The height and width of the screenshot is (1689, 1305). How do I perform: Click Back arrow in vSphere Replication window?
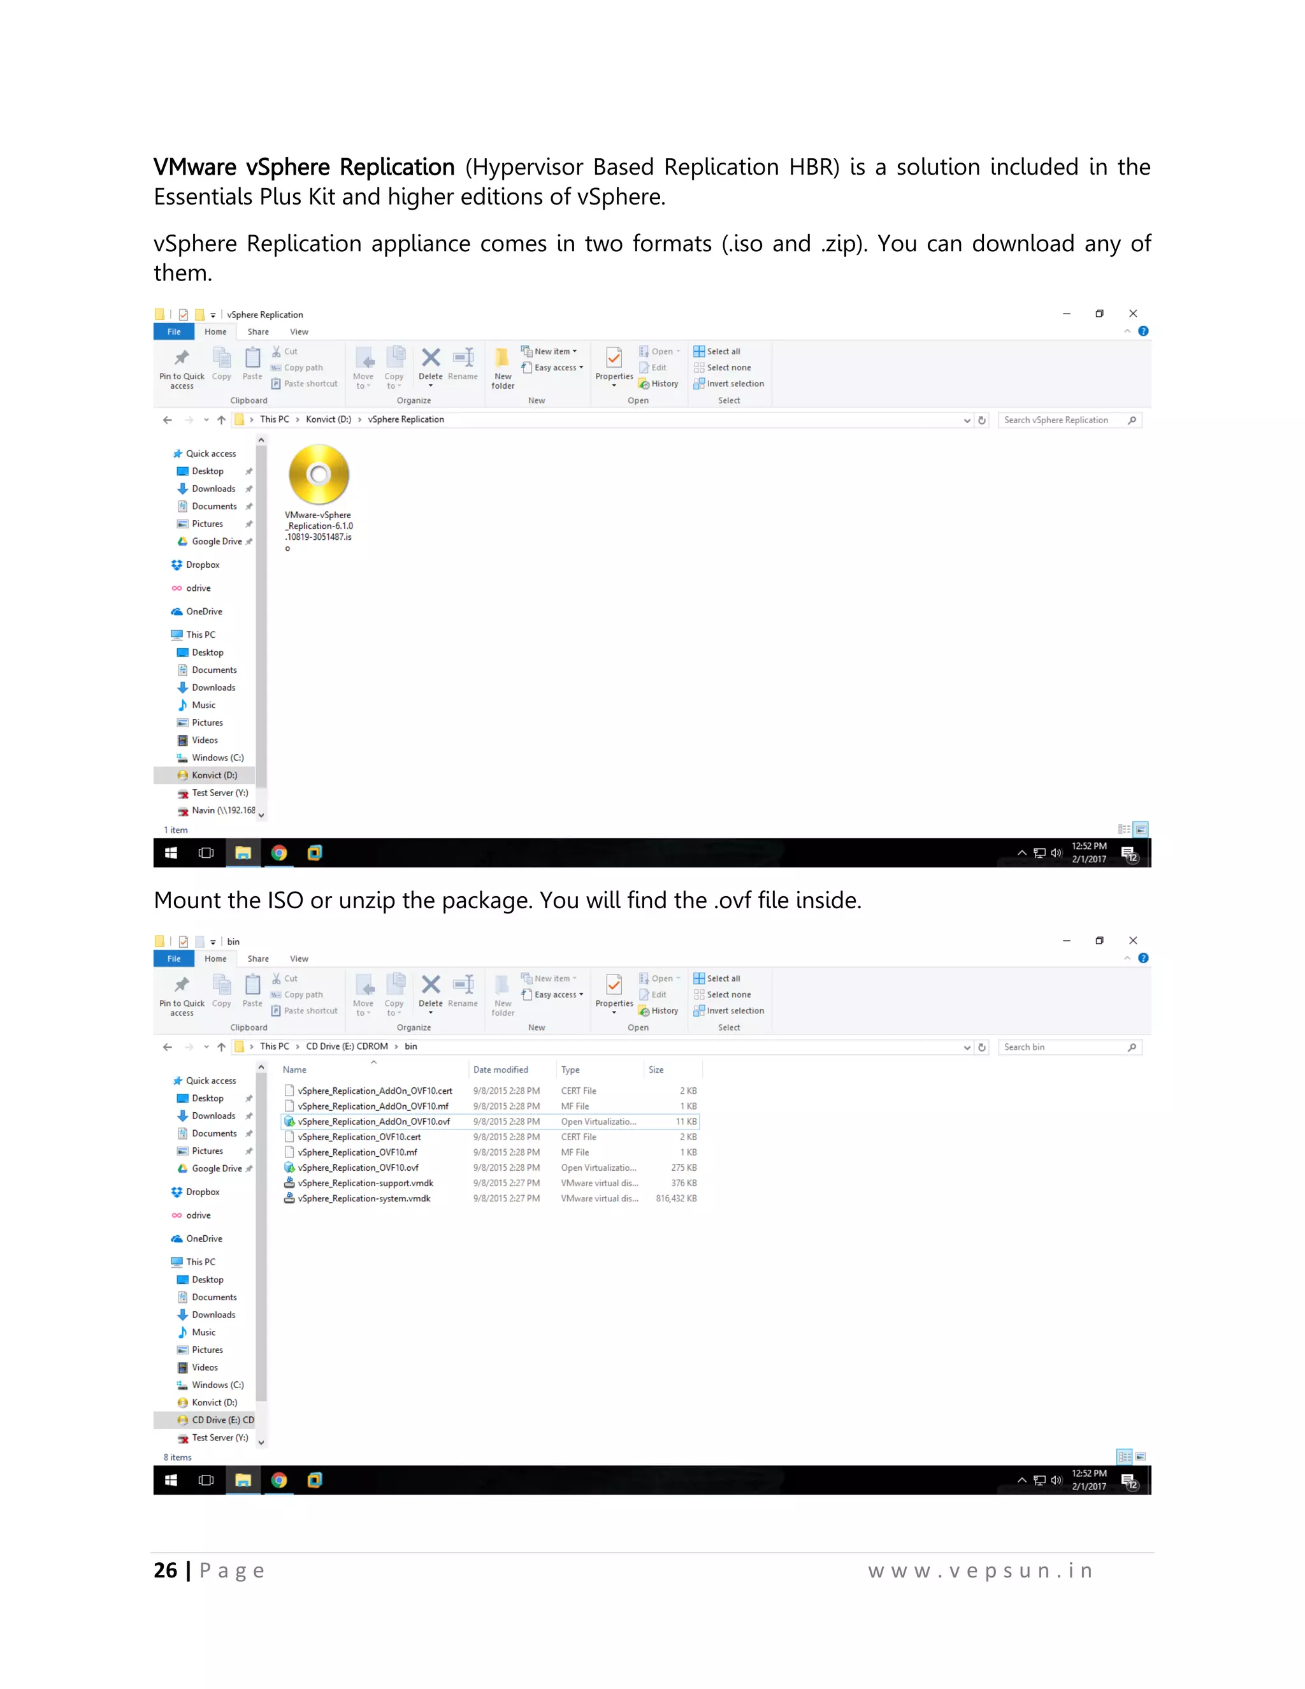tap(167, 420)
